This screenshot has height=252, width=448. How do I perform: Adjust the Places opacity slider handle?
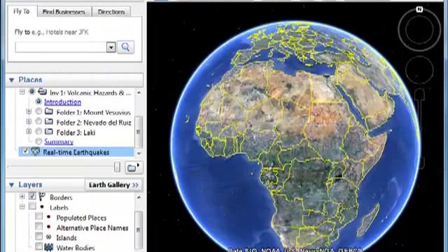coord(117,167)
